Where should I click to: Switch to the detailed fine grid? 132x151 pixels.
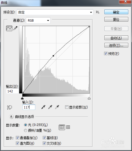tap(68, 127)
